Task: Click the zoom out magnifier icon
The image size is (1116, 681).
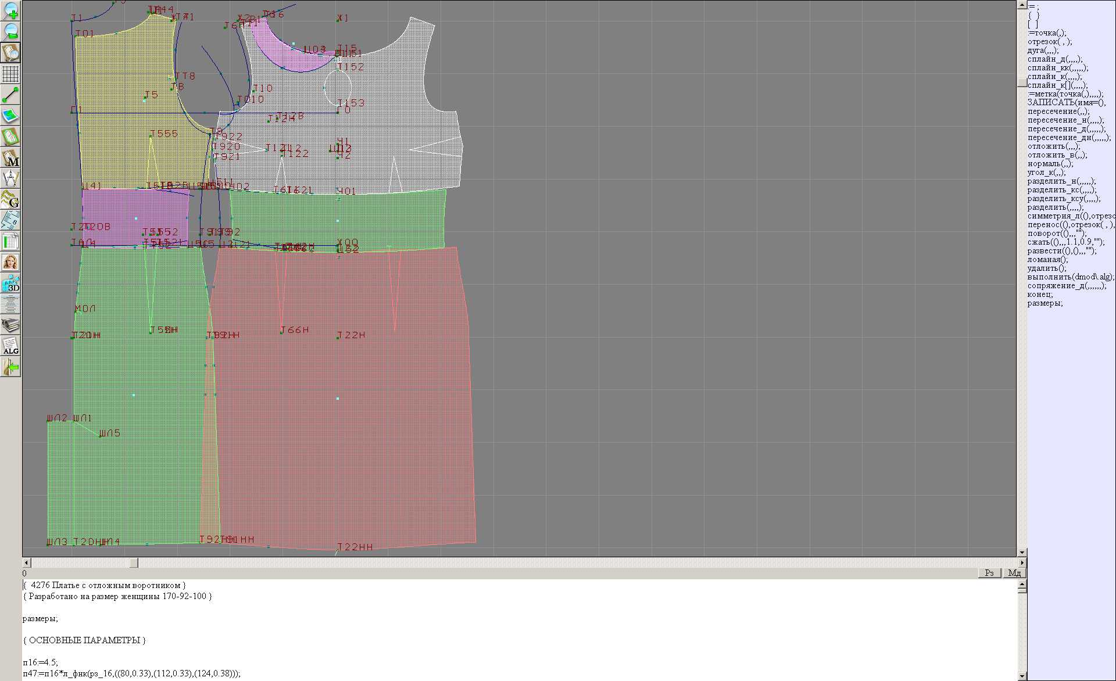Action: 10,31
